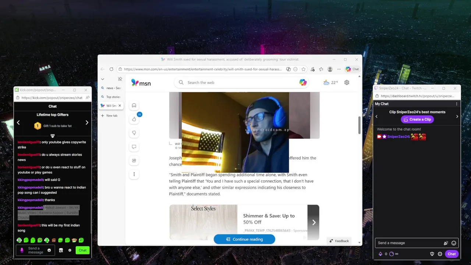Open Kick chat emoji picker
This screenshot has width=471, height=265.
[x=49, y=250]
